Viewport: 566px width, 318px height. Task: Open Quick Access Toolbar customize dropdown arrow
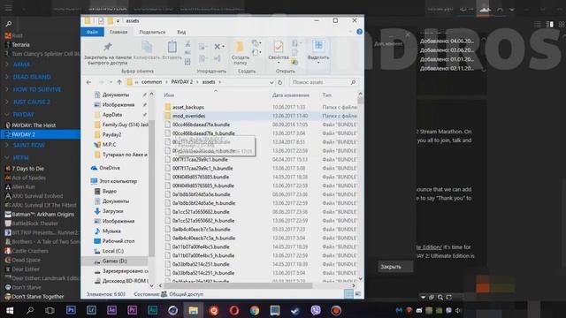118,21
